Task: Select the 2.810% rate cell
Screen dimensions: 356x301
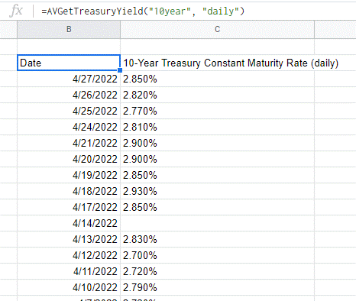Action: click(217, 127)
